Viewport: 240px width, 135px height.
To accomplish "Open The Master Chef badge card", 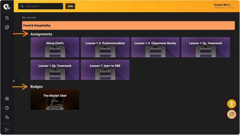I will click(55, 100).
